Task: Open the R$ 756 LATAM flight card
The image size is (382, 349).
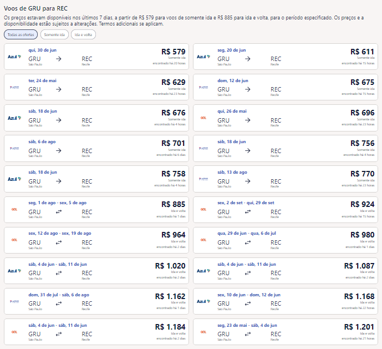Action: [286, 149]
